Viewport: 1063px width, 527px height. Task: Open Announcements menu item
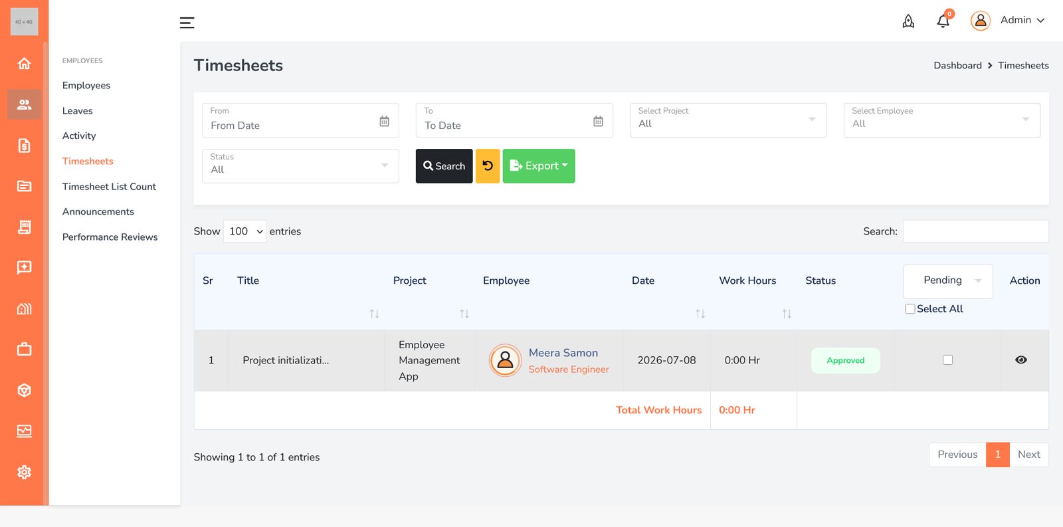98,211
